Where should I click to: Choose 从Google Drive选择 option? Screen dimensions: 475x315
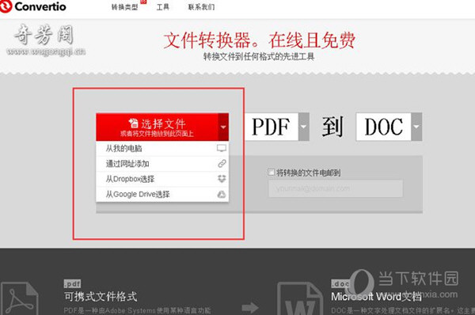(x=162, y=194)
